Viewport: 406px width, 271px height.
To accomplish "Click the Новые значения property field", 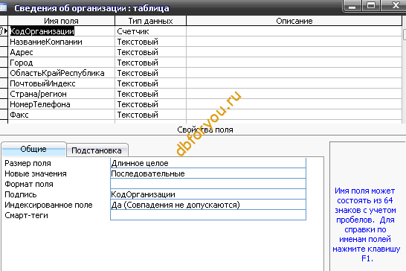I will [208, 173].
